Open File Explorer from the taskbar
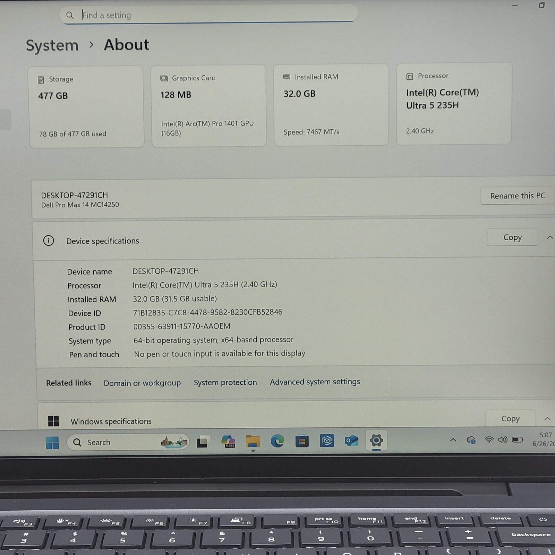Image resolution: width=555 pixels, height=555 pixels. (x=253, y=441)
